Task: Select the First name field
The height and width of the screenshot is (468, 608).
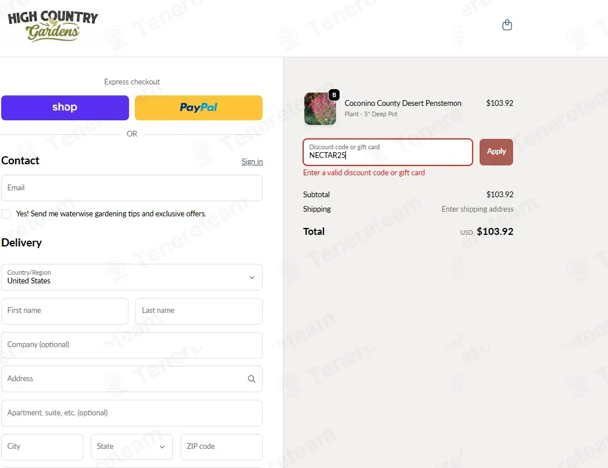Action: pos(65,311)
